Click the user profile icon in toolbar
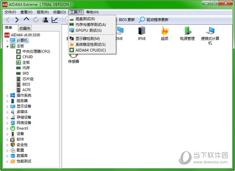 click(45, 20)
